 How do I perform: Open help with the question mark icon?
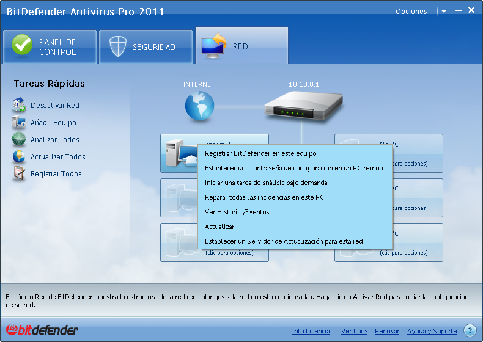[470, 330]
